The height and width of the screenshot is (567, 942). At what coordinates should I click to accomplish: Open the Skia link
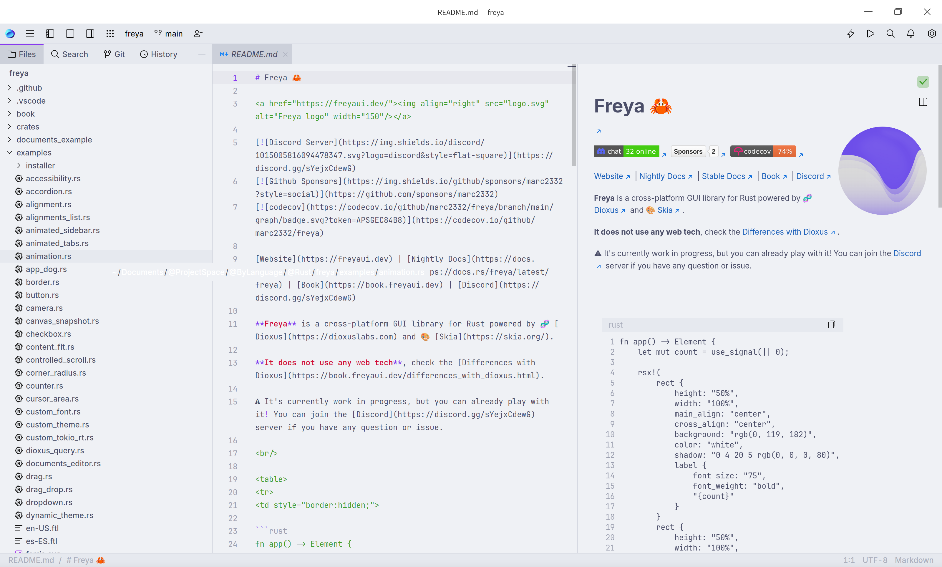[669, 210]
